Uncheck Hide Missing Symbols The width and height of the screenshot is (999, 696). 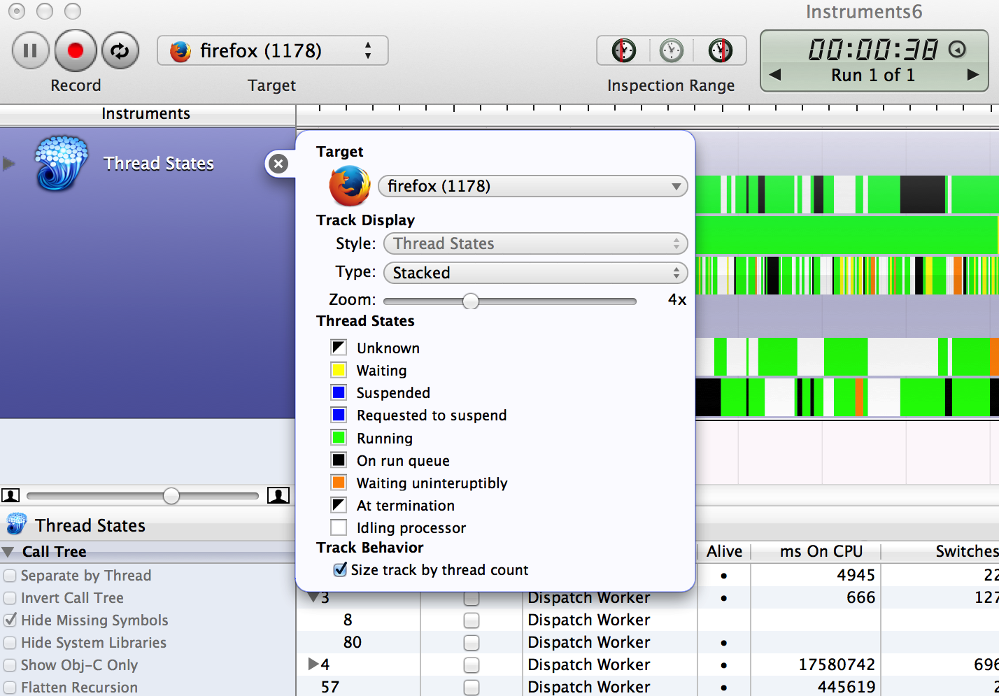10,620
